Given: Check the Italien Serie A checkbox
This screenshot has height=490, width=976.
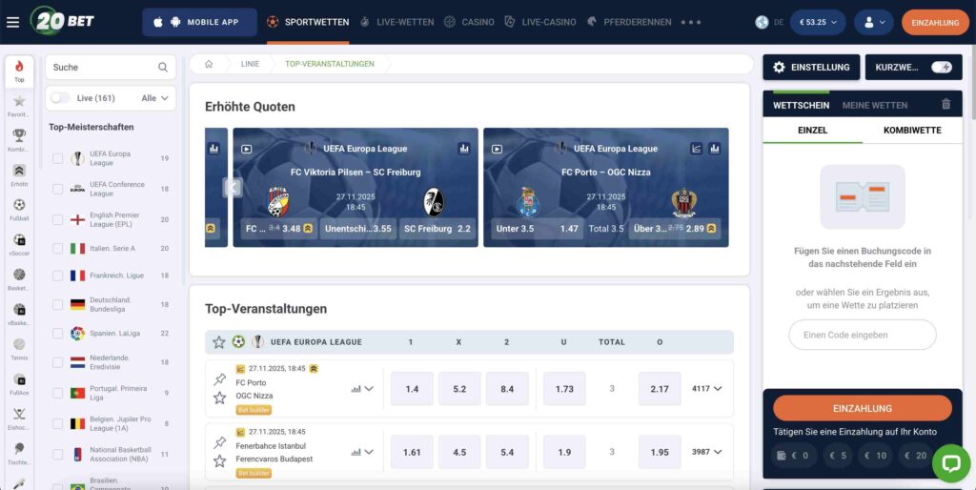Looking at the screenshot, I should pyautogui.click(x=58, y=249).
